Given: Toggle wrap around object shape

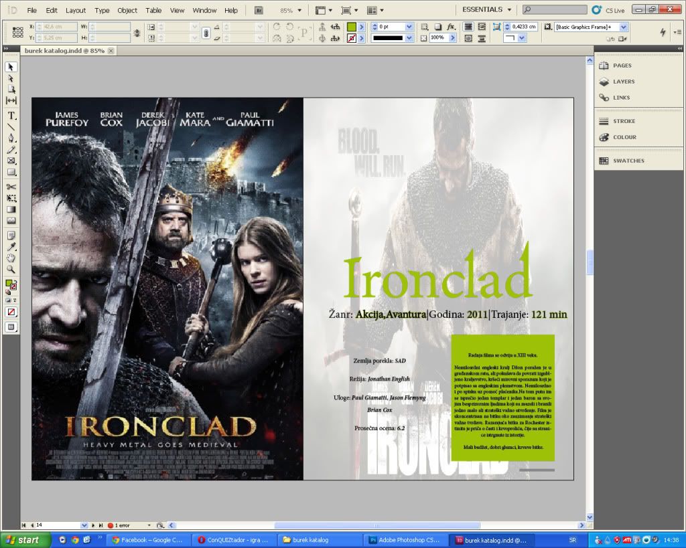Looking at the screenshot, I should click(468, 38).
